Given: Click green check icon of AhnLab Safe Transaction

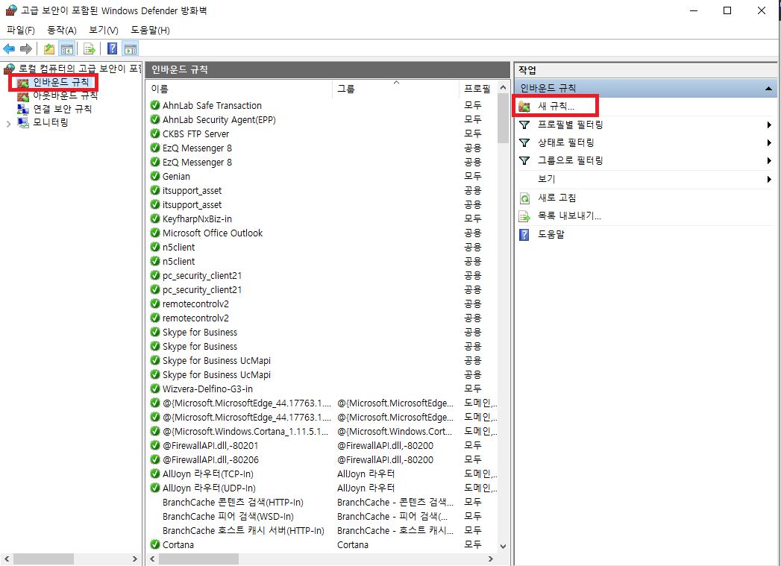Looking at the screenshot, I should click(155, 105).
